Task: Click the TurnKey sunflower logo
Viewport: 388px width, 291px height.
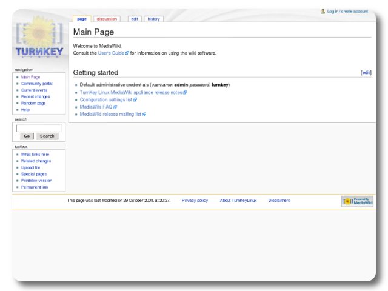Action: click(39, 39)
